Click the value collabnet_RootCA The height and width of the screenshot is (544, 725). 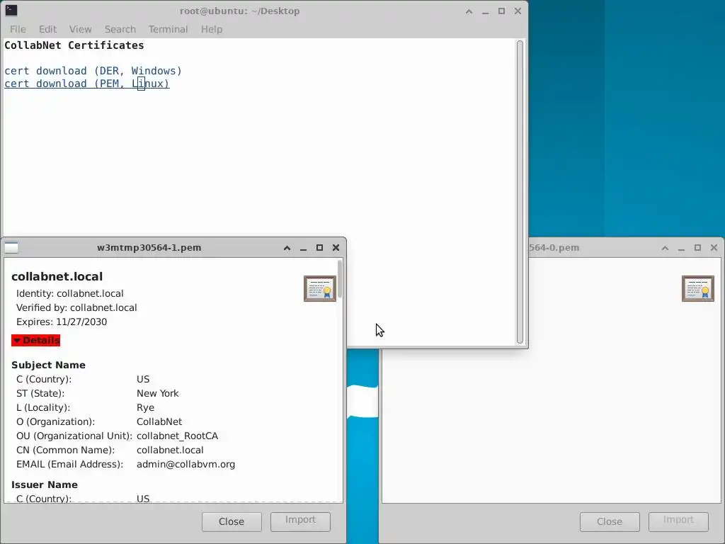tap(178, 436)
